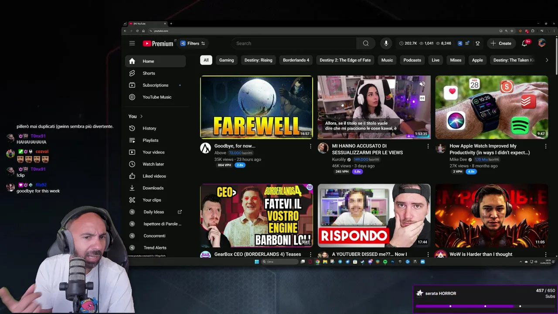The image size is (558, 314).
Task: Open the RISPONDO video thumbnail
Action: coord(374,215)
